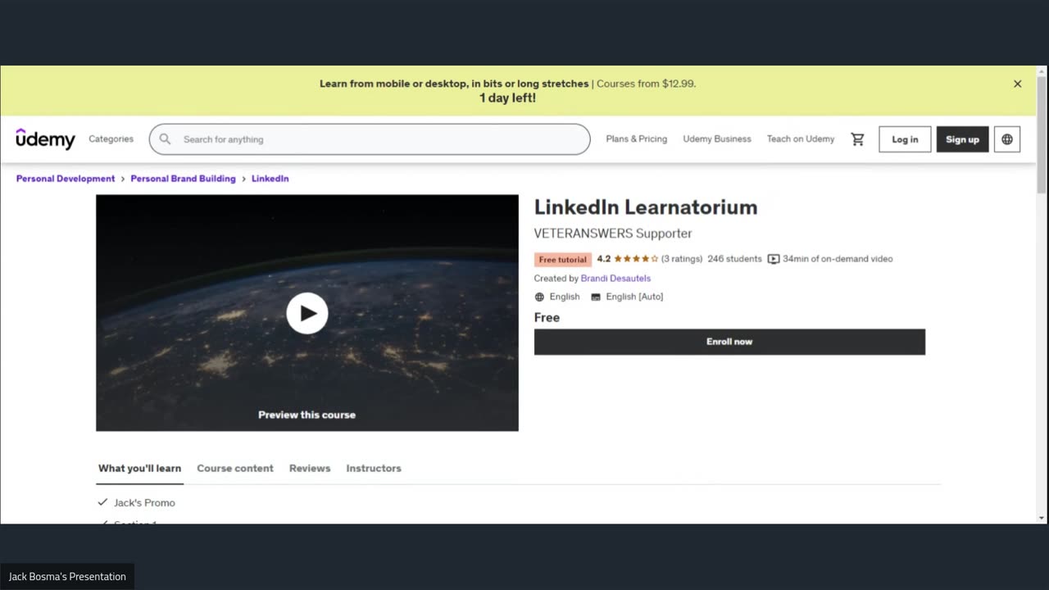Click the Jack's Promo list item
This screenshot has width=1049, height=590.
click(x=144, y=503)
